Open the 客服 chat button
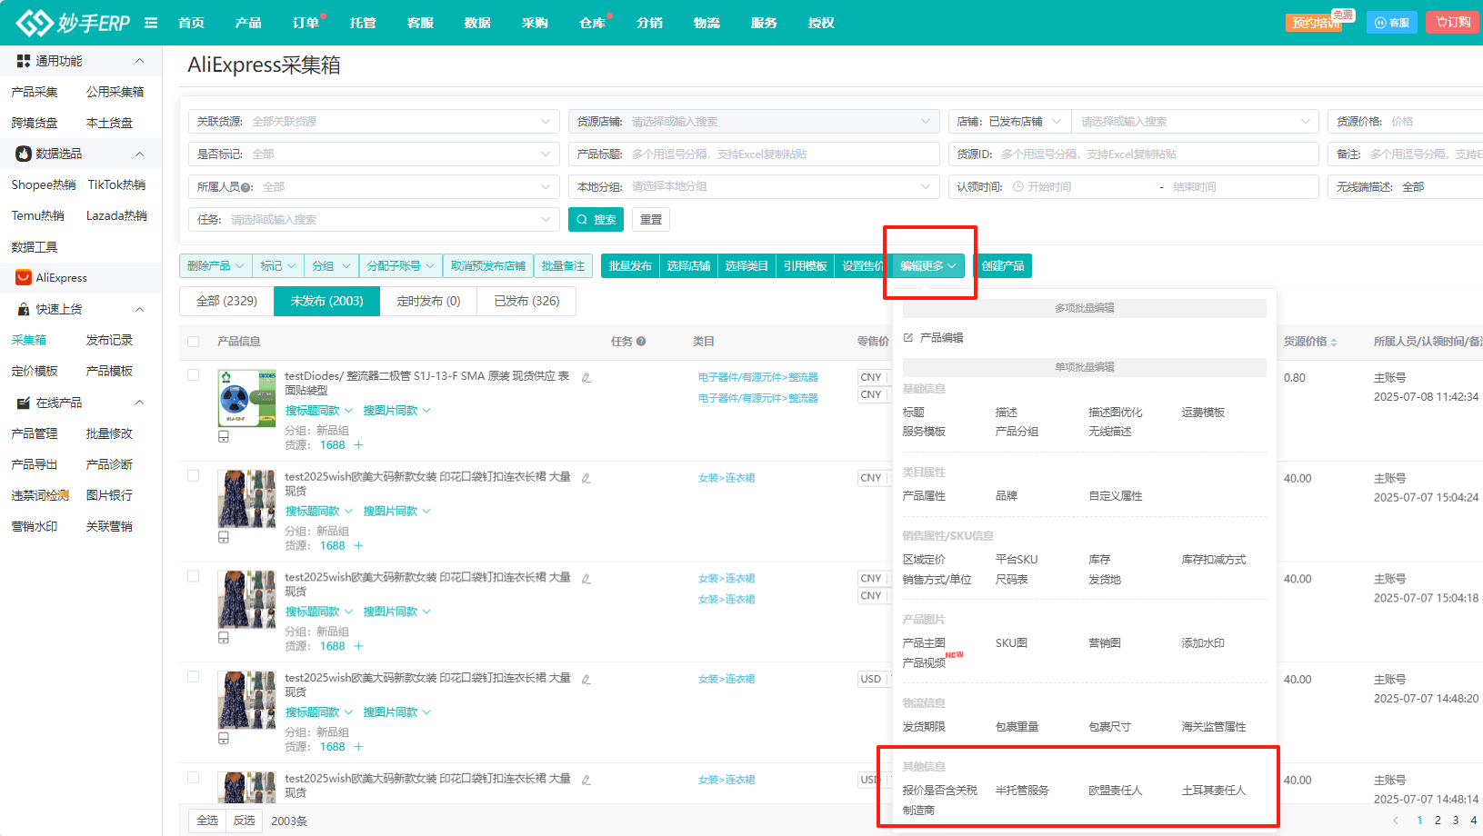Image resolution: width=1483 pixels, height=836 pixels. coord(1391,23)
